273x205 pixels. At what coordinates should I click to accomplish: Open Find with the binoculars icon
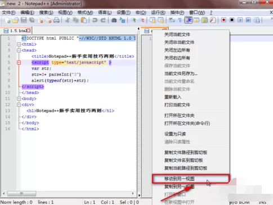[x=114, y=20]
